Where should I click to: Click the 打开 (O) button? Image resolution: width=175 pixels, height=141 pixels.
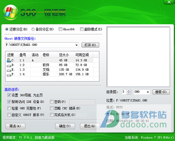tap(90, 45)
